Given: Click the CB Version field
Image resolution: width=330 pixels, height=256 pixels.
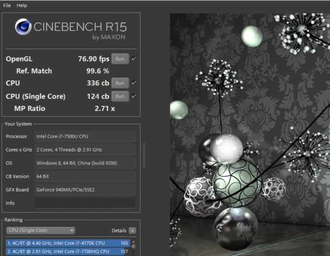Looking at the screenshot, I should [85, 176].
